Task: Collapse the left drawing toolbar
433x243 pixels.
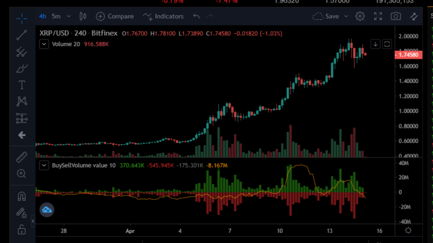Action: coord(33,221)
